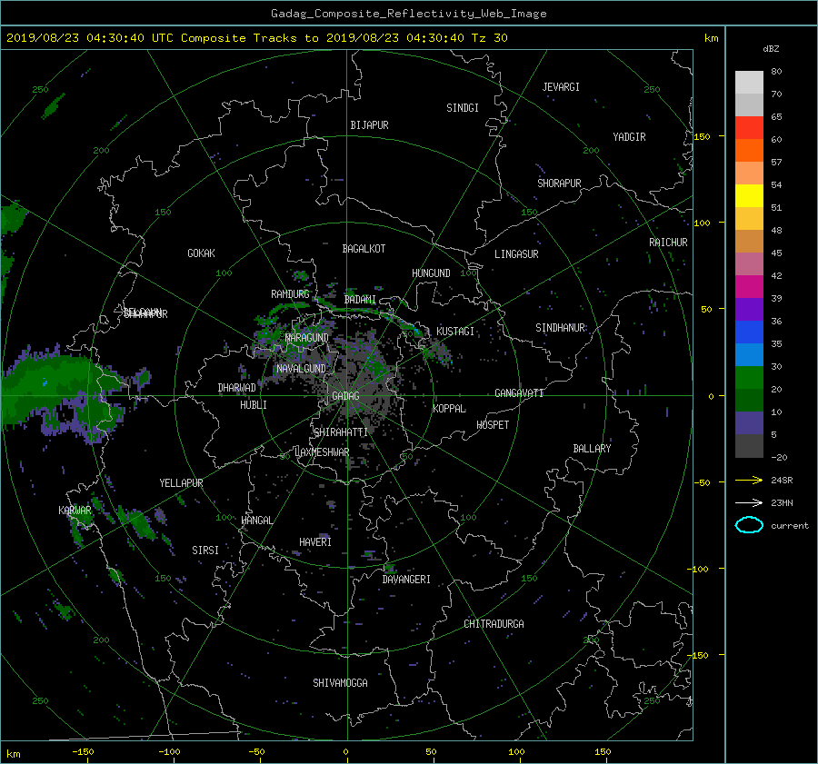818x764 pixels.
Task: Click the BALLARY city label
Action: pyautogui.click(x=592, y=449)
